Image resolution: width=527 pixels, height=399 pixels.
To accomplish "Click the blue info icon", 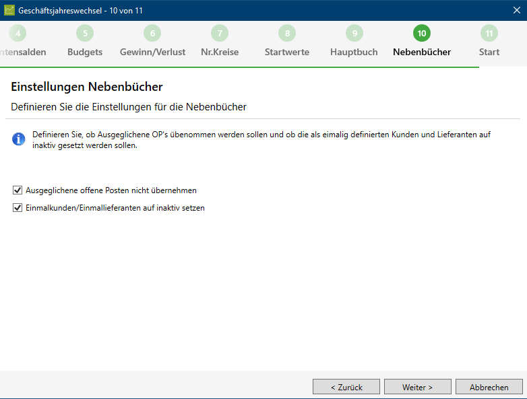I will point(18,139).
